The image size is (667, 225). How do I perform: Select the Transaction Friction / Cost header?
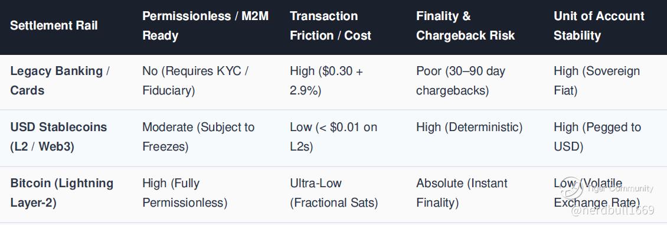point(331,25)
